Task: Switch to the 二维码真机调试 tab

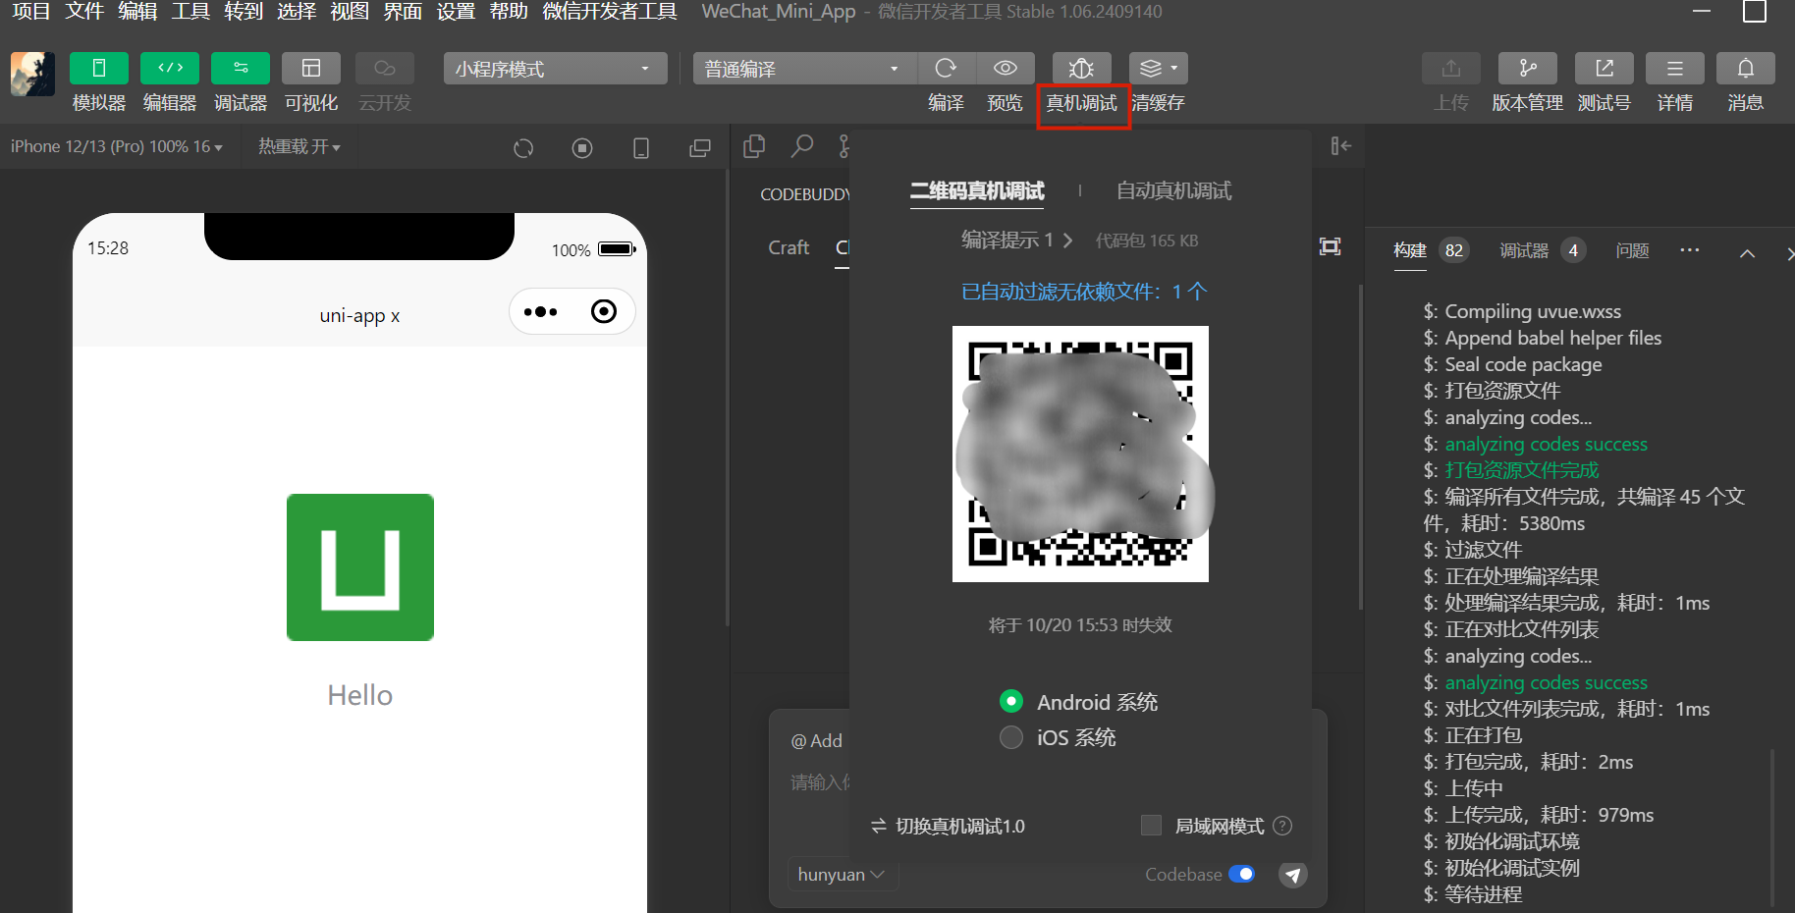Action: pos(977,190)
